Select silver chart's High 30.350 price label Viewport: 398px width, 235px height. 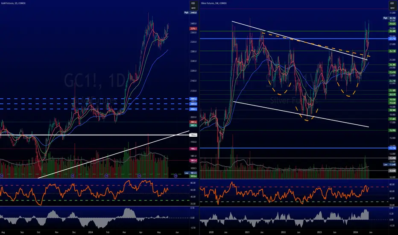click(389, 18)
